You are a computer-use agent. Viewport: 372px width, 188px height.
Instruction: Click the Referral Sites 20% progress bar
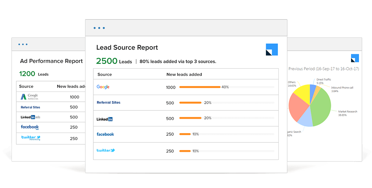(190, 103)
